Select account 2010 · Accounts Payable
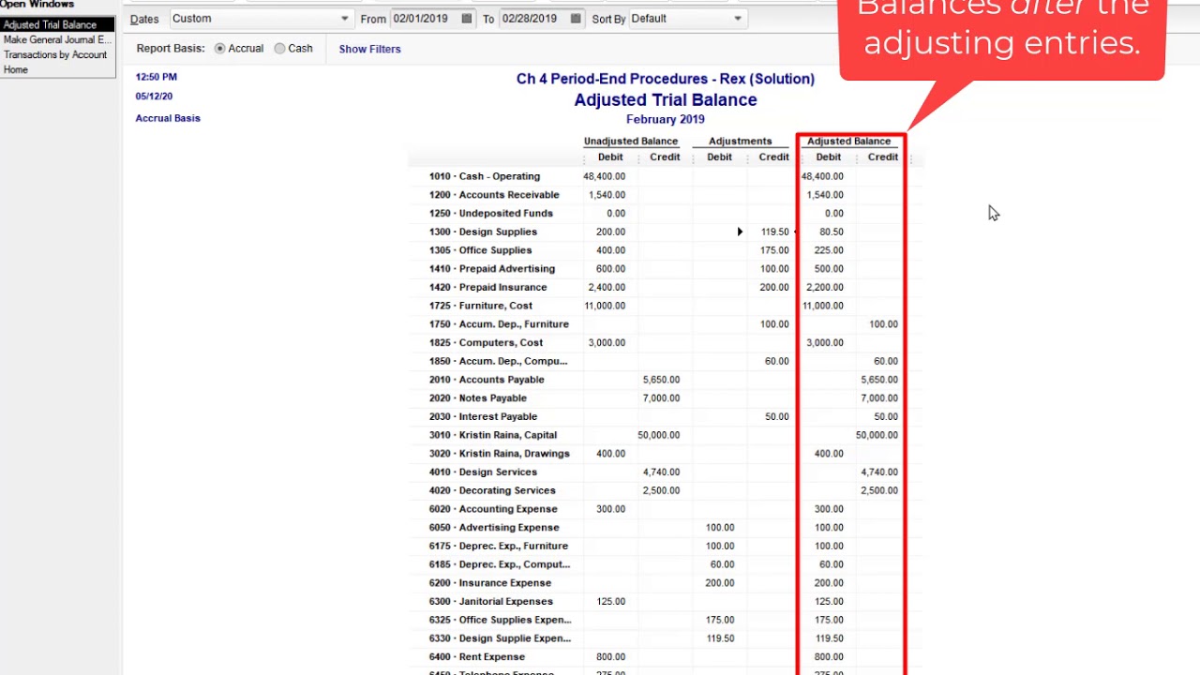 [x=487, y=380]
